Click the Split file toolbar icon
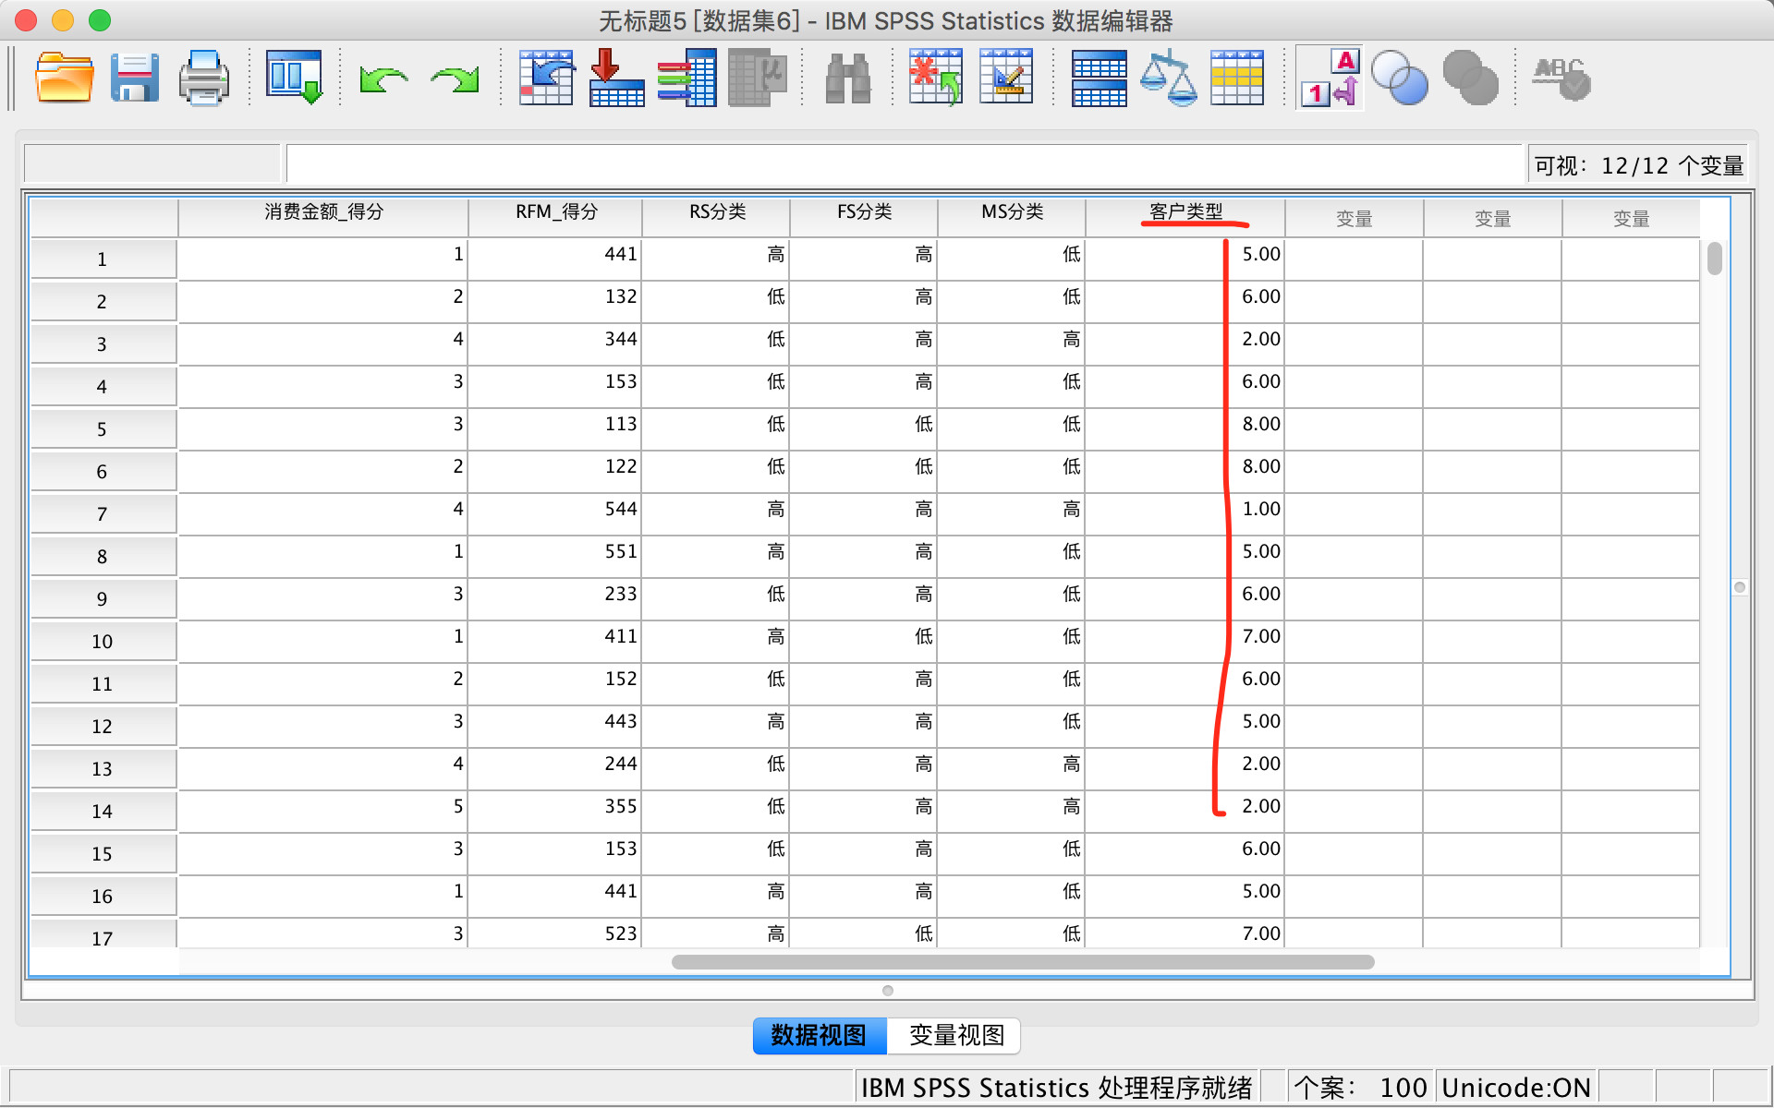 coord(1099,78)
